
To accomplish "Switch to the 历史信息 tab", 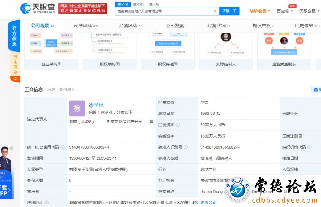I will click(307, 26).
